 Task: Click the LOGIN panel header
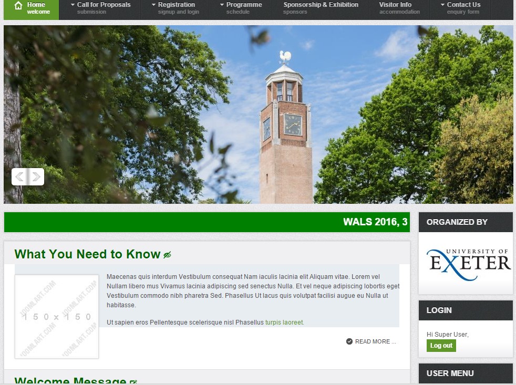click(x=466, y=310)
